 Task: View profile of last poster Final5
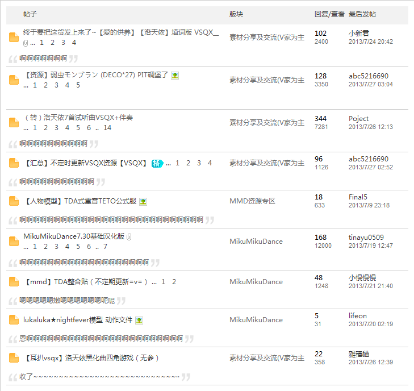coord(358,197)
